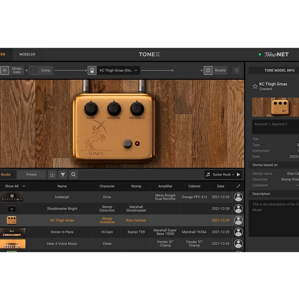Open the search magnifier icon
Image resolution: width=299 pixels, height=300 pixels.
pyautogui.click(x=74, y=175)
